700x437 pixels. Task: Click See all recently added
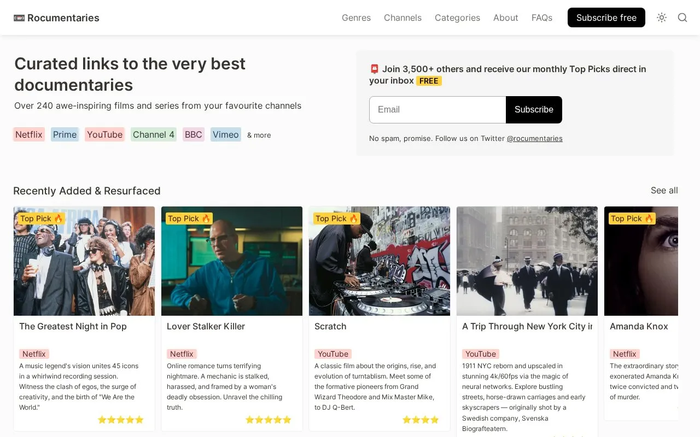pyautogui.click(x=664, y=190)
